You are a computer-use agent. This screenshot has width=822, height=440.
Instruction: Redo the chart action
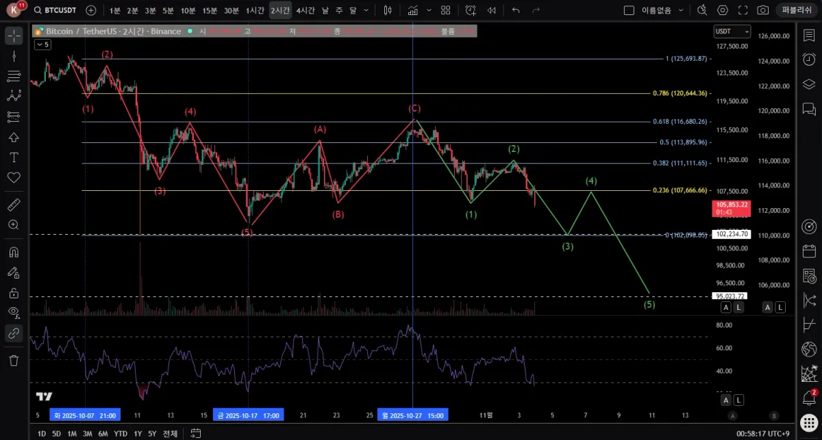pos(536,10)
